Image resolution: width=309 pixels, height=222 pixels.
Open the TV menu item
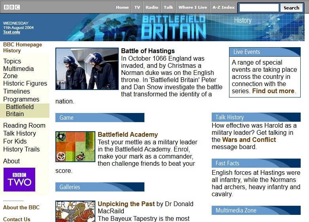137,7
